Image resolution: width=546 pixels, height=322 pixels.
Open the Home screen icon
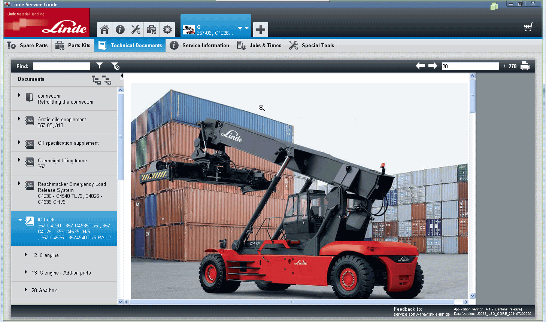pyautogui.click(x=104, y=29)
